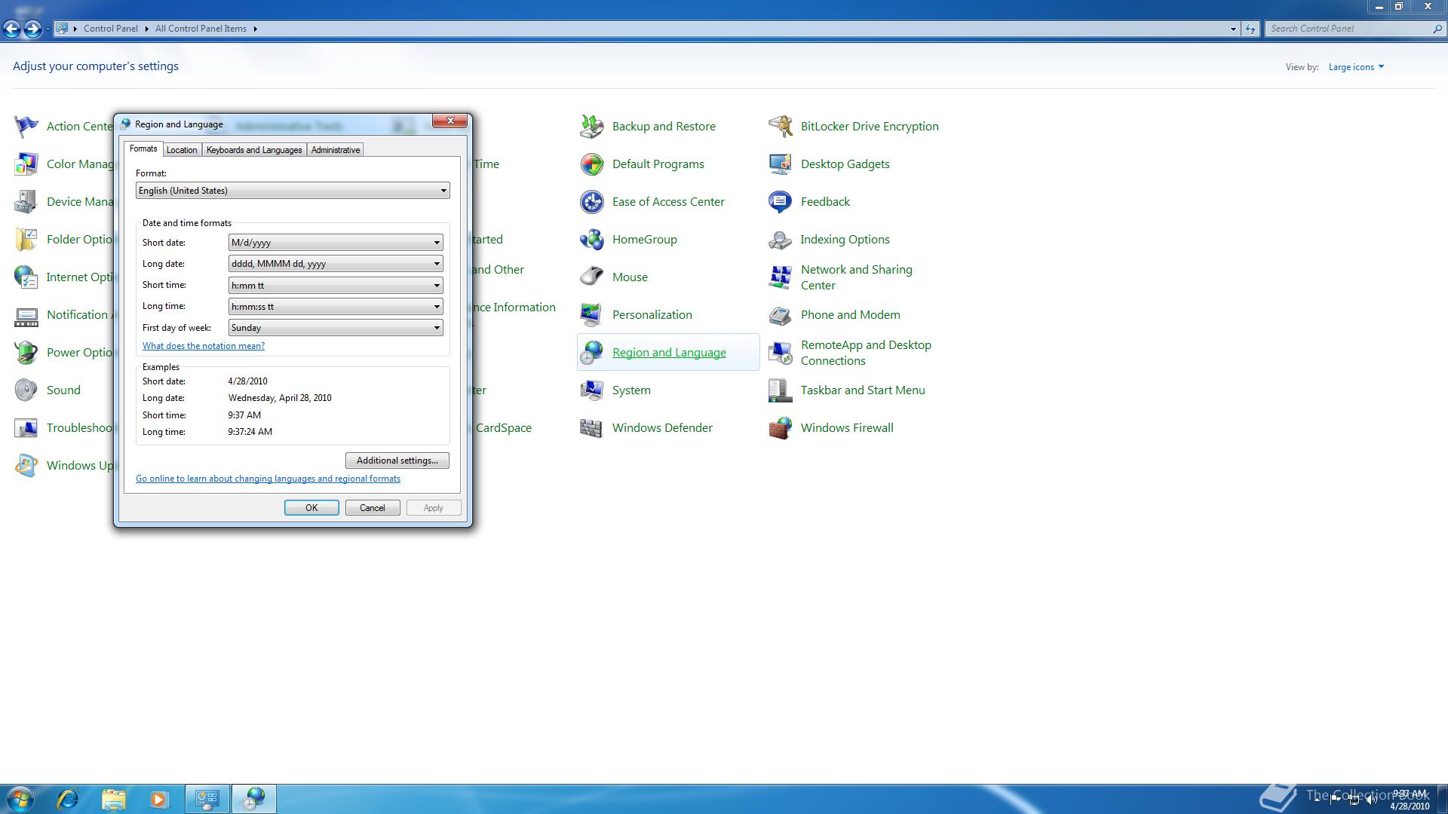Click the Action Center flag icon
Screen dimensions: 1448x814
[x=26, y=127]
